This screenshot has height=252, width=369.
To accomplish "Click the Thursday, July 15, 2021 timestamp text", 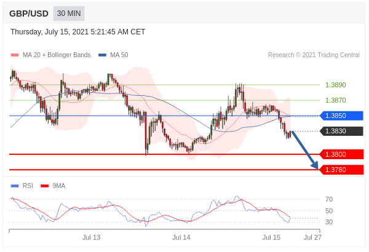I will pos(78,32).
